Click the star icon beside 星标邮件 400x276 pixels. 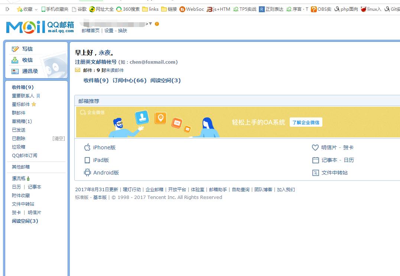pos(34,104)
